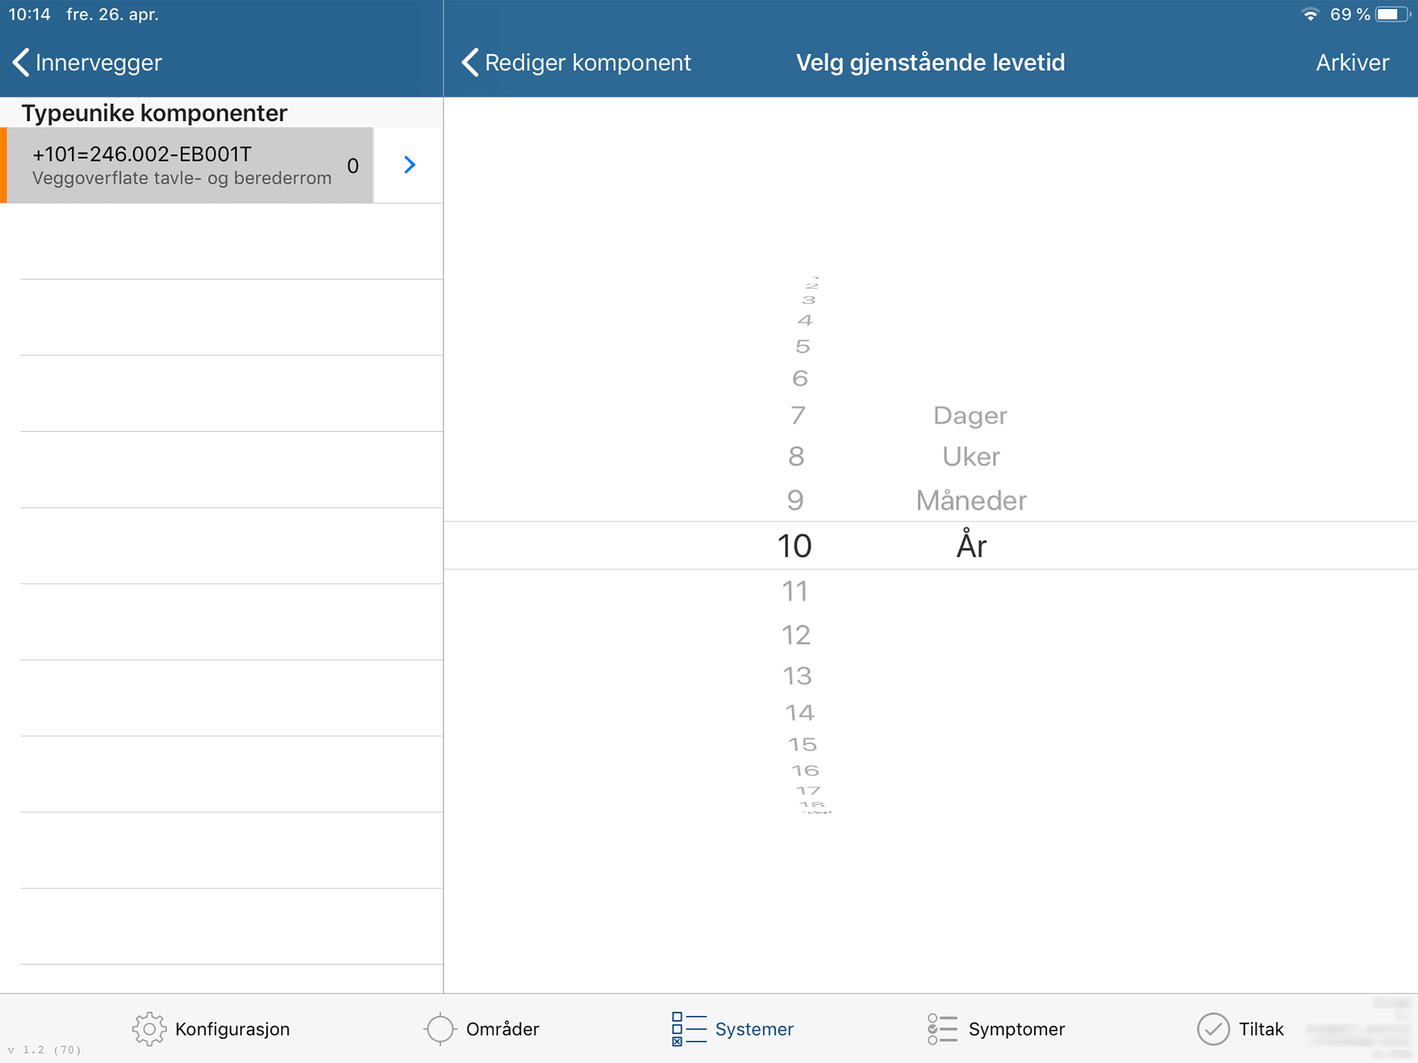1418x1063 pixels.
Task: Switch to the Tiltak tab
Action: pos(1240,1028)
